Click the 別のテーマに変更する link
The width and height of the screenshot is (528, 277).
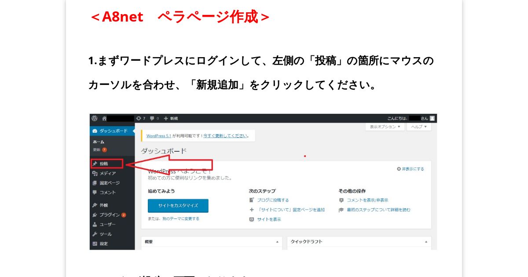click(x=181, y=219)
